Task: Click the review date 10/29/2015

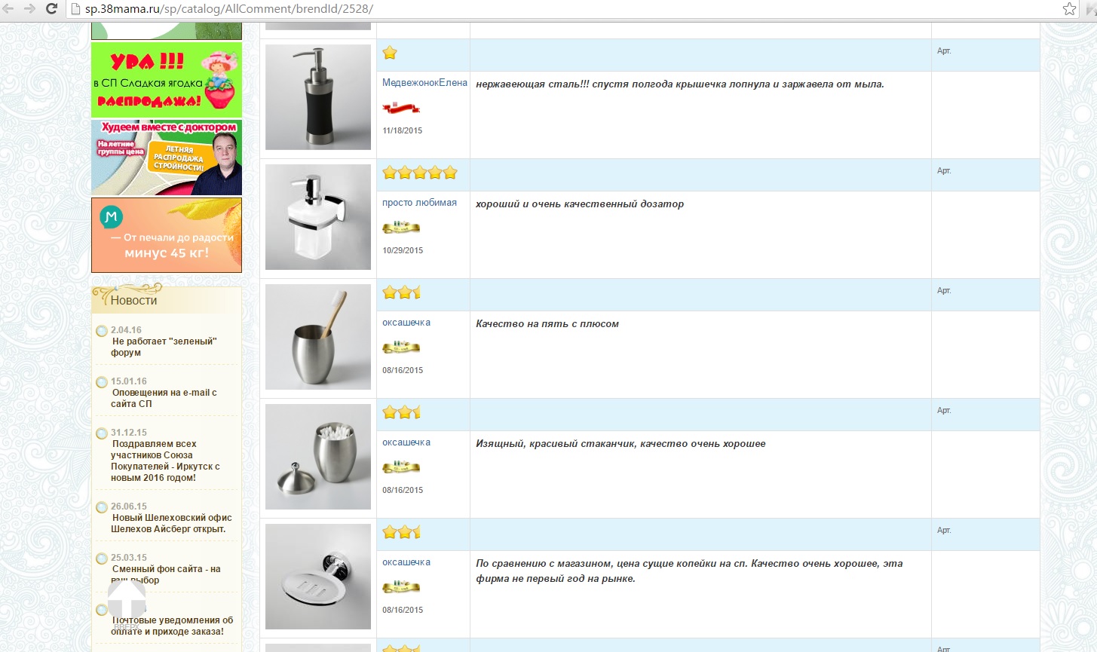Action: click(x=403, y=250)
